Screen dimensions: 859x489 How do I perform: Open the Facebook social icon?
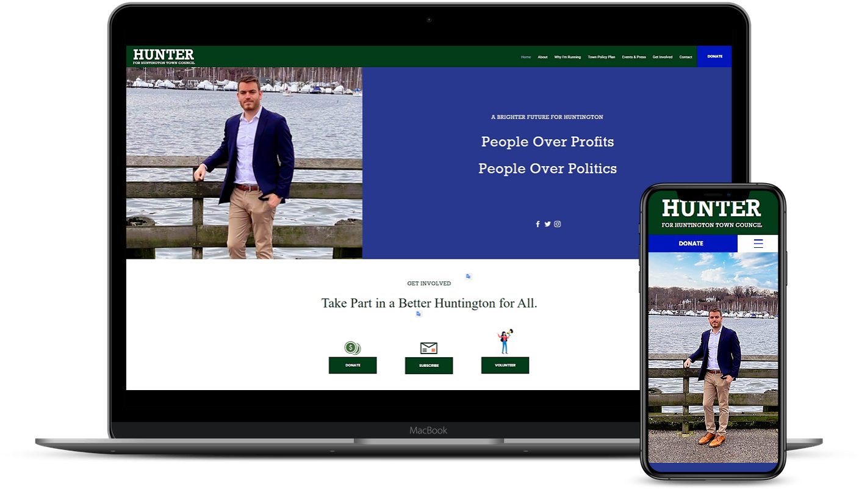(537, 224)
